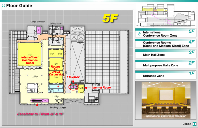Open the 3F Main Hall Zone
Screen dimensions: 198x128
point(166,54)
